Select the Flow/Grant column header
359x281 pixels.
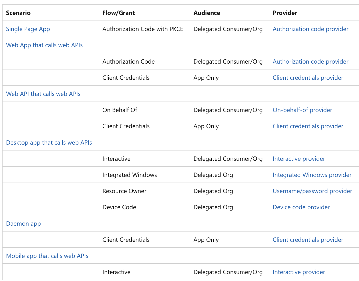click(119, 13)
